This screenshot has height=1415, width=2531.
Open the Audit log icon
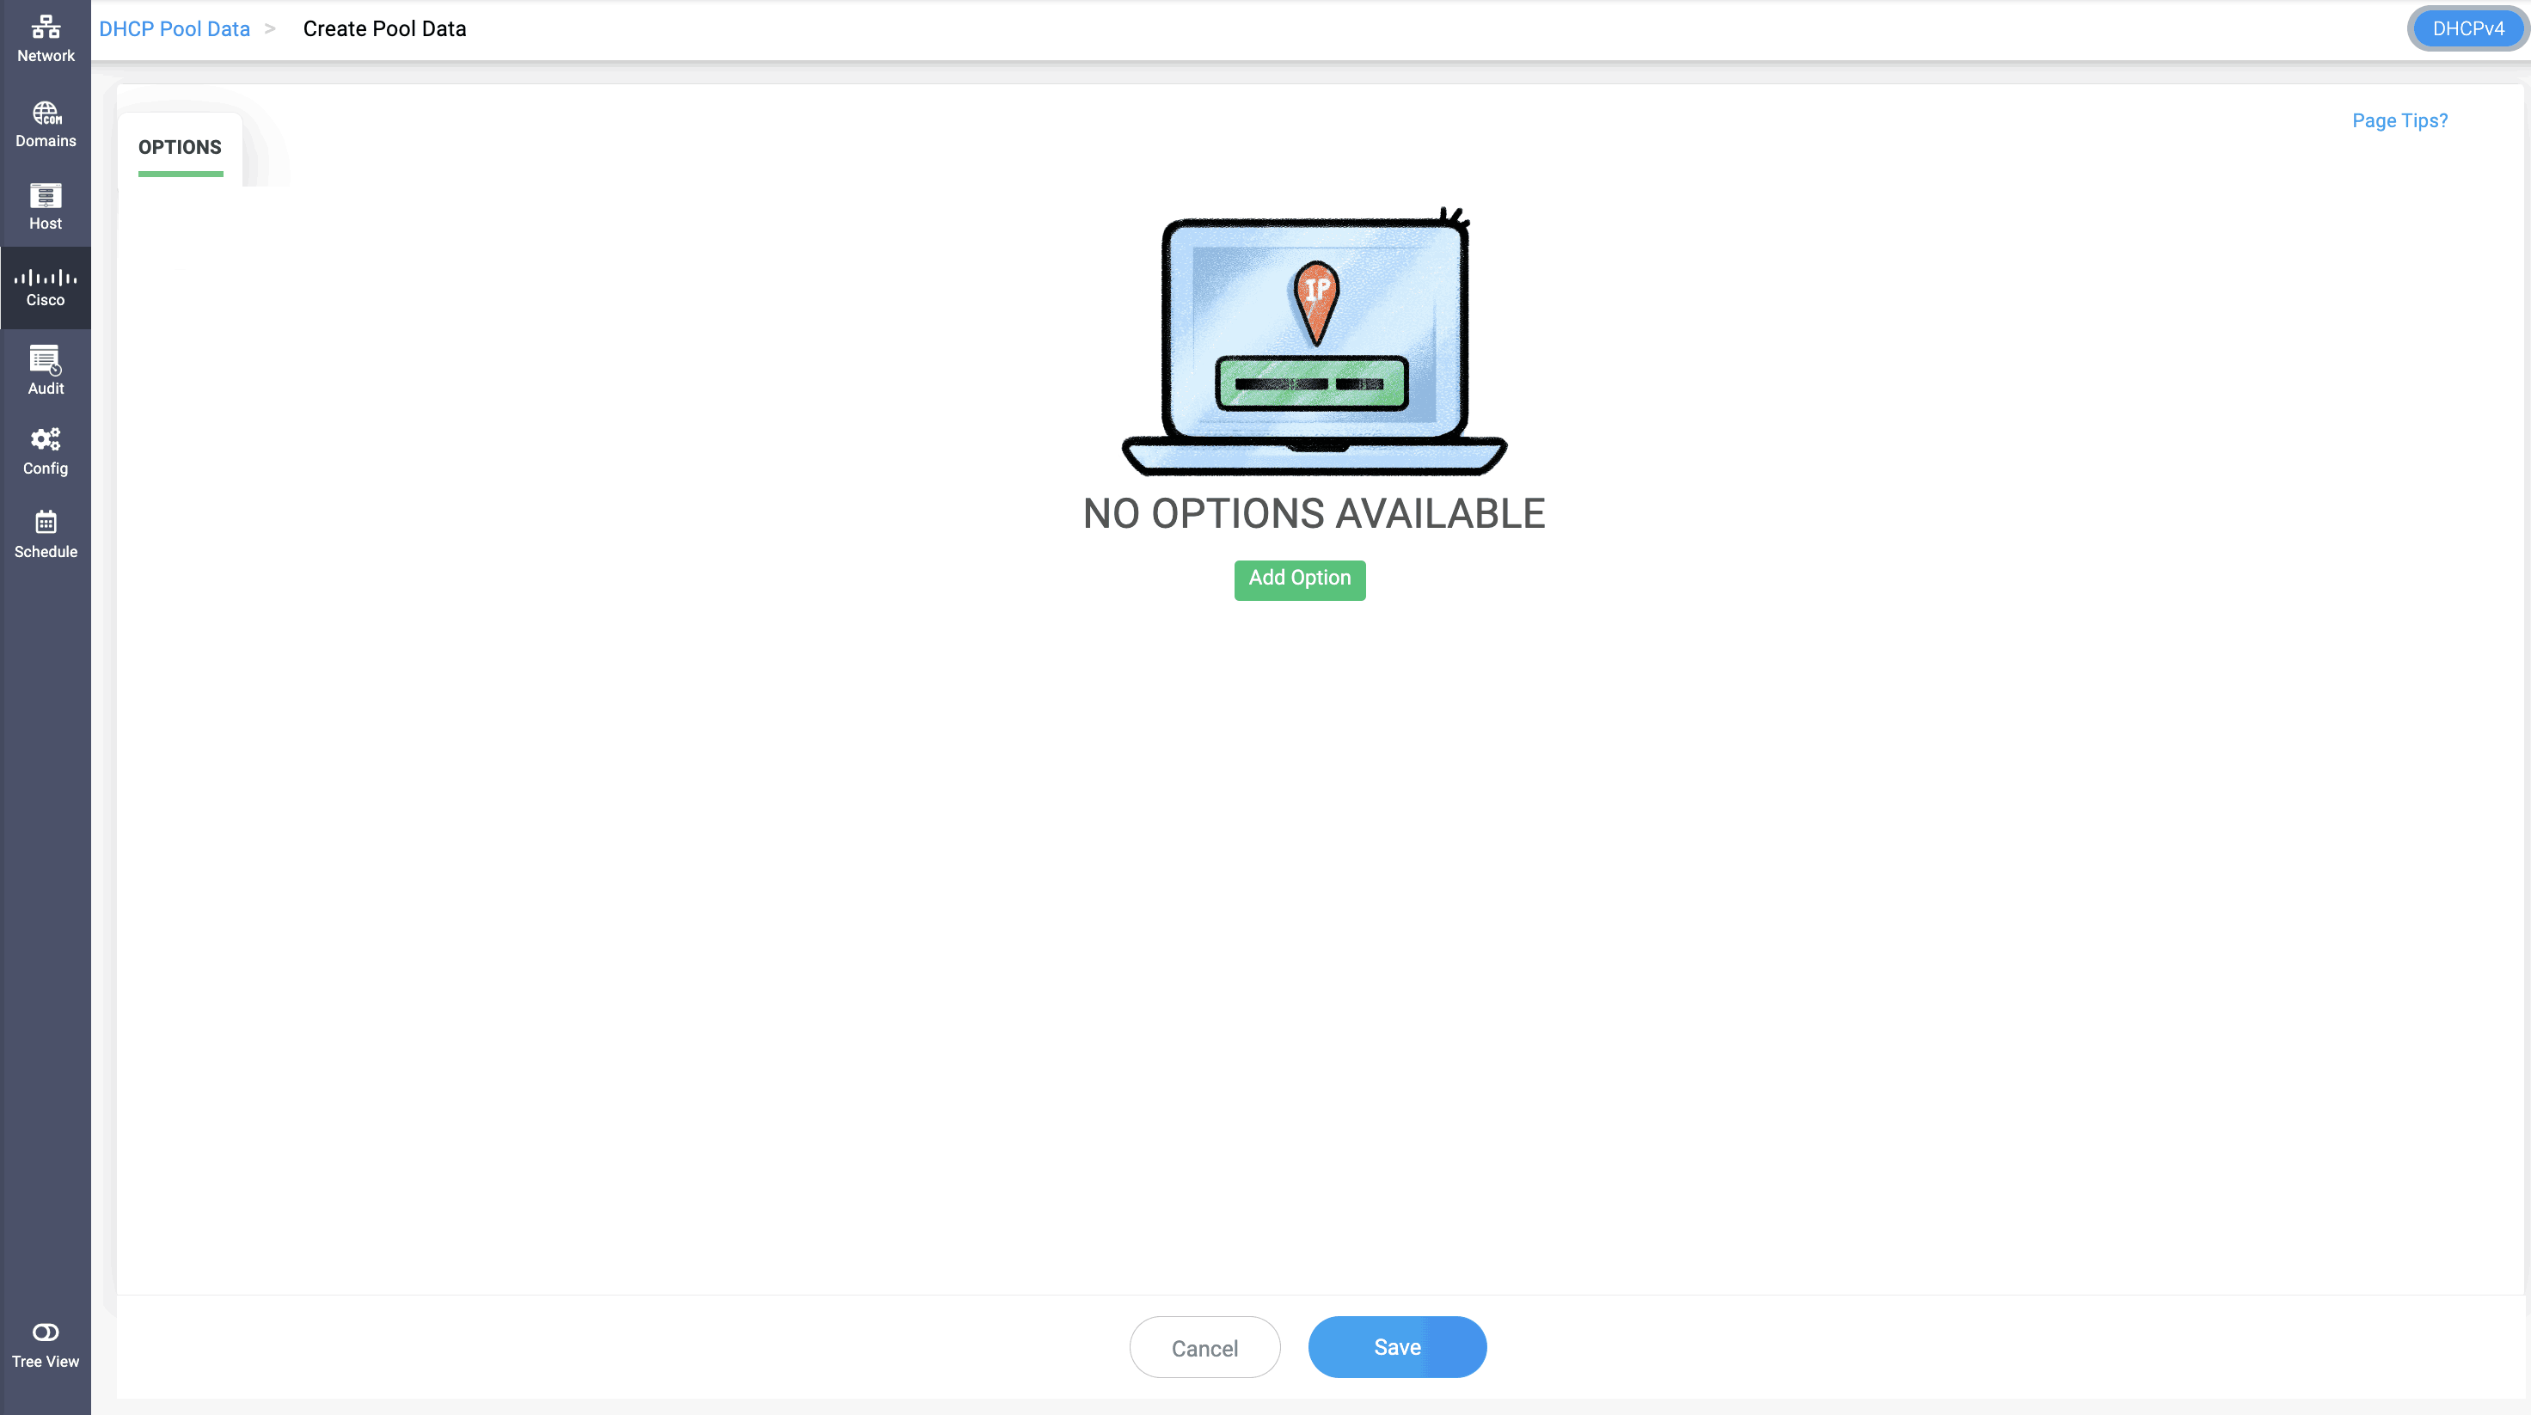tap(46, 359)
